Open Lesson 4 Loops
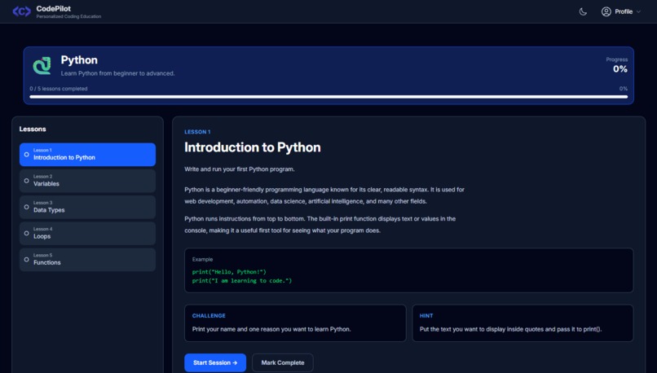The width and height of the screenshot is (657, 373). (x=87, y=233)
